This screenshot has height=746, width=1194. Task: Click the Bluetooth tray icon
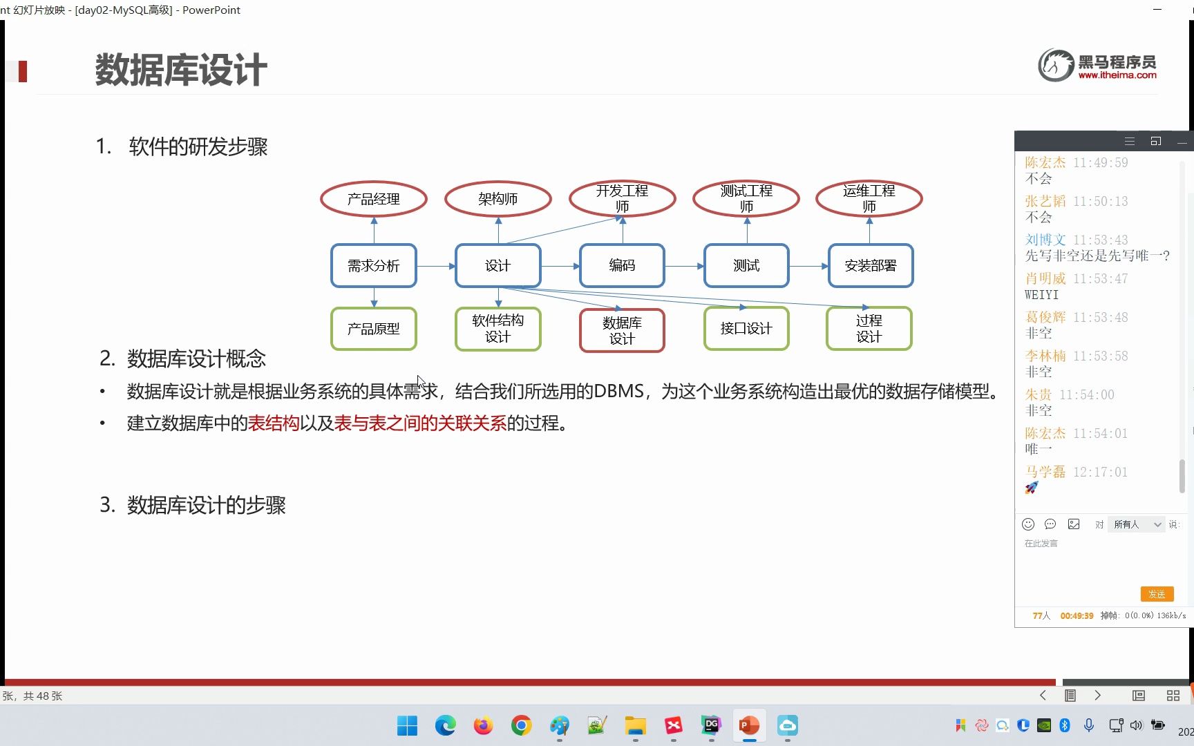pos(1065,725)
